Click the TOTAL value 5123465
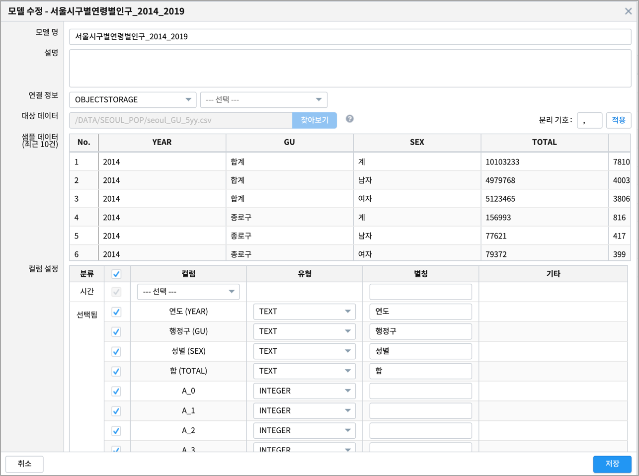639x476 pixels. 500,199
